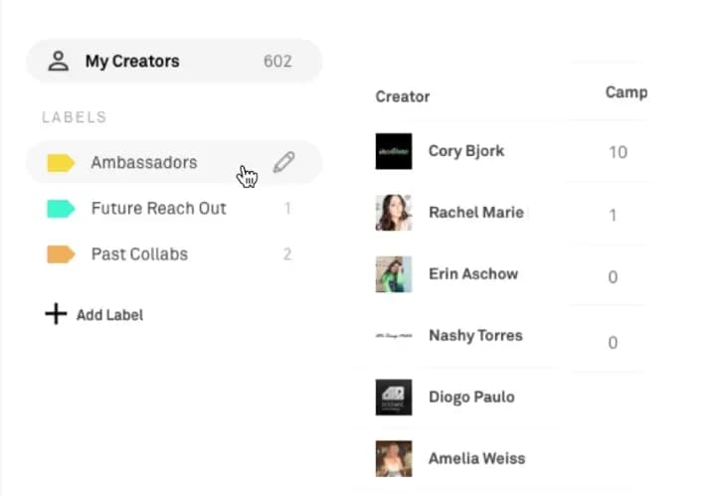The image size is (714, 496).
Task: Open Rachel Marie's avatar photo
Action: click(x=394, y=213)
